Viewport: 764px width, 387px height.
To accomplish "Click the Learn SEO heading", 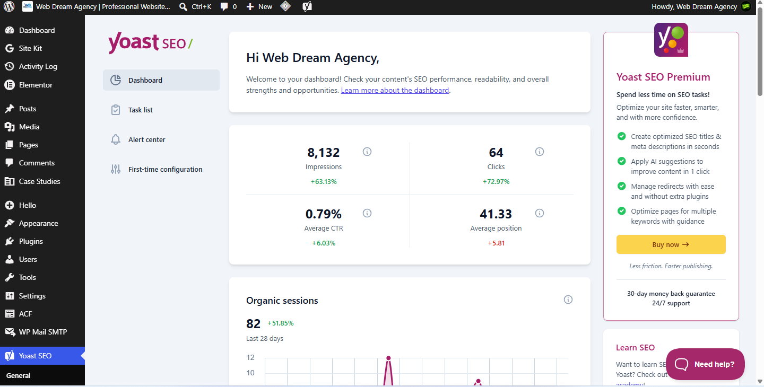I will 636,348.
